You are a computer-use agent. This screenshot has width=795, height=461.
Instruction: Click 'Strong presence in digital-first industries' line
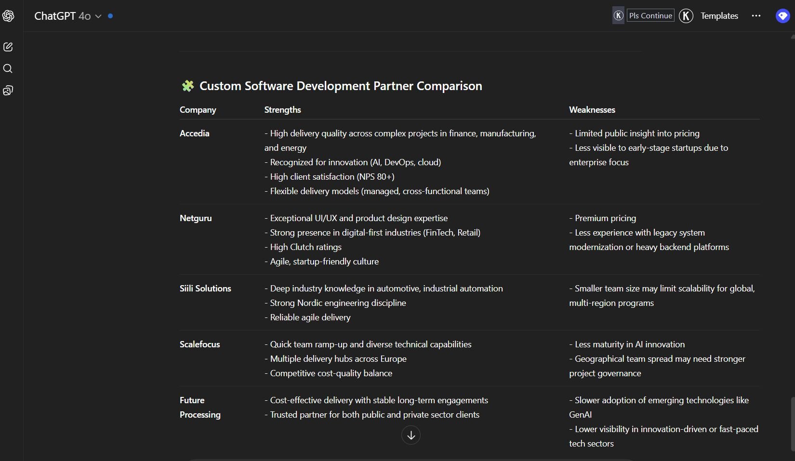pyautogui.click(x=372, y=233)
